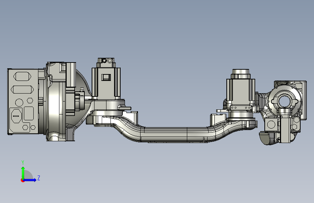Select the topmost oval connector on the base box
The image size is (314, 203).
click(x=22, y=76)
